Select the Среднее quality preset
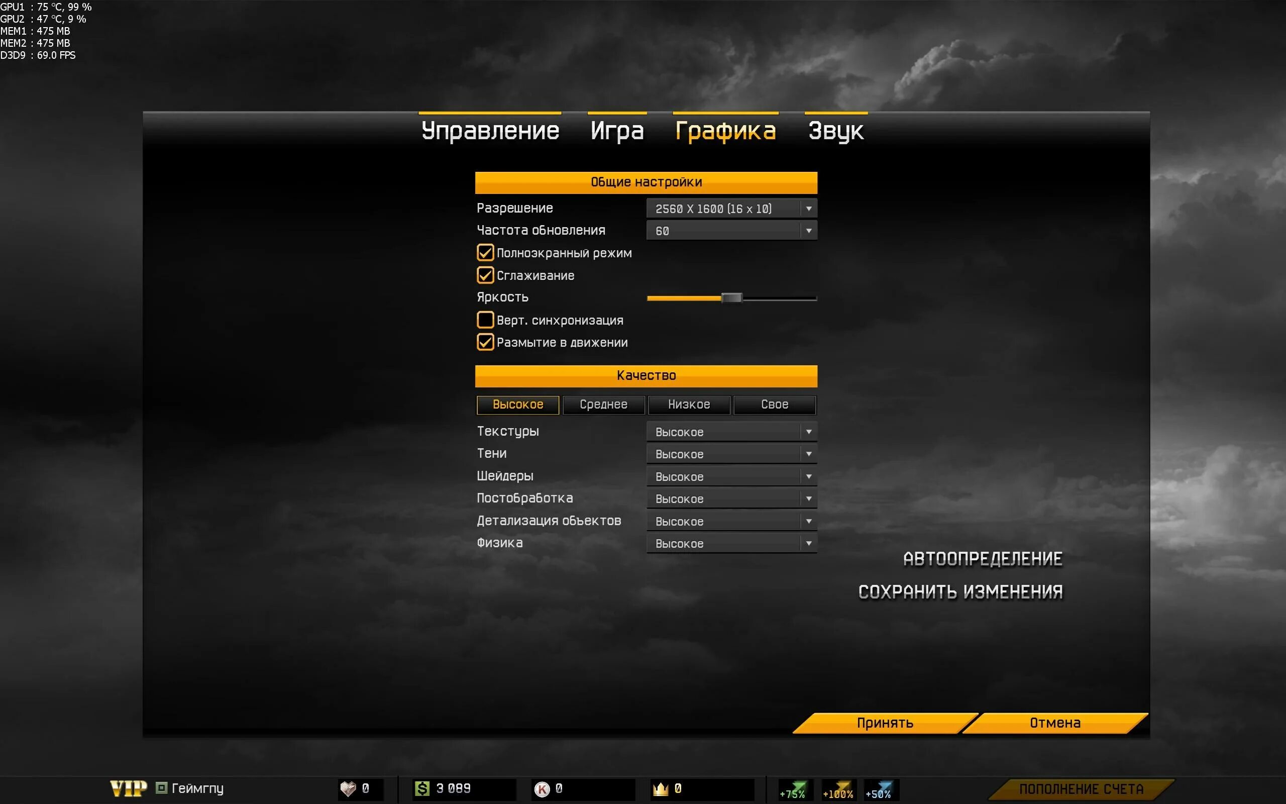 pyautogui.click(x=603, y=405)
